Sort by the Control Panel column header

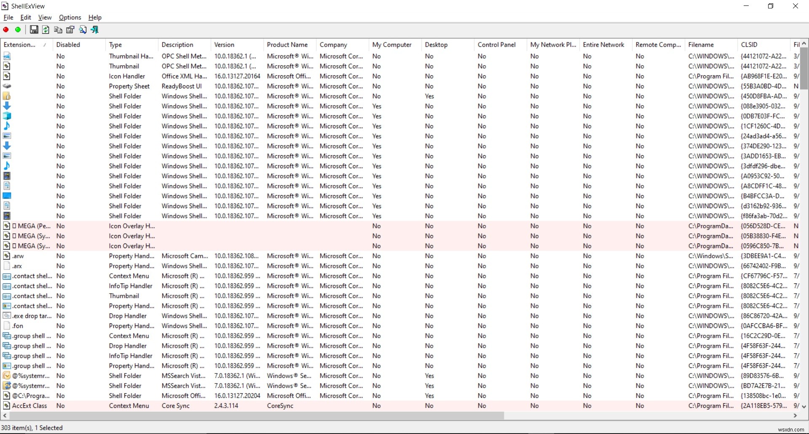(500, 45)
